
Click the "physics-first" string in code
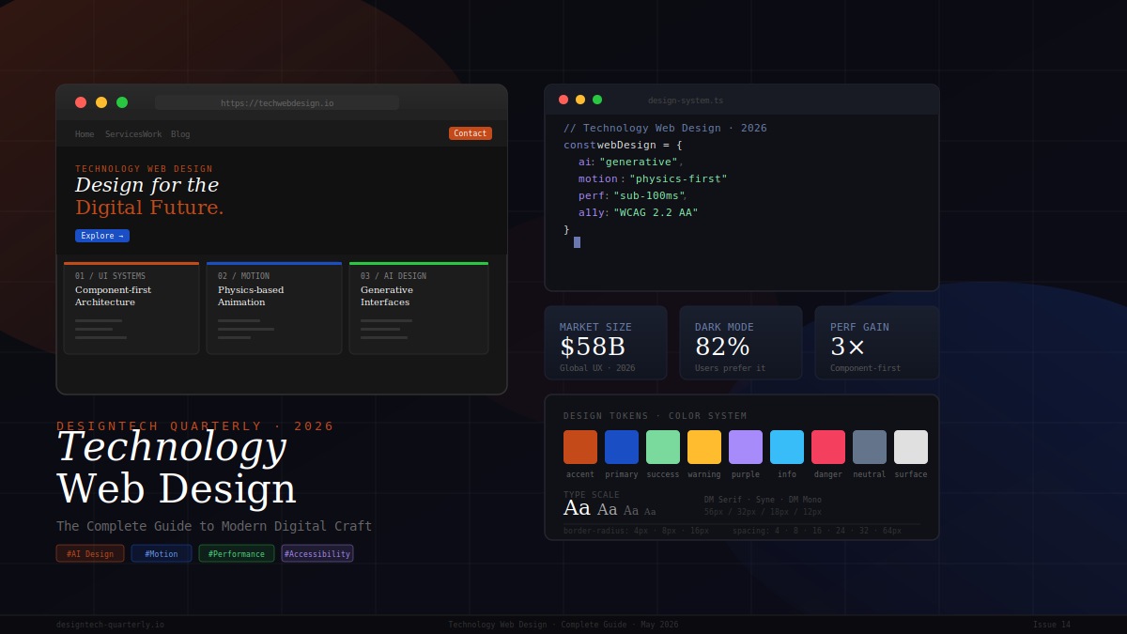tap(678, 178)
